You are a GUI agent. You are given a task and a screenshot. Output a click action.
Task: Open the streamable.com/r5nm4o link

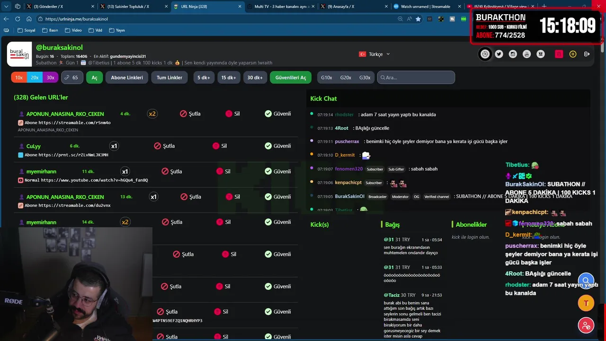pos(74,123)
